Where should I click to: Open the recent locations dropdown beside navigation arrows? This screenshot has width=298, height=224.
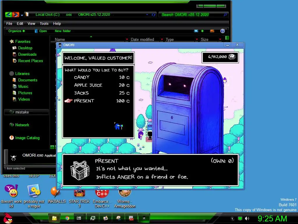click(x=22, y=15)
